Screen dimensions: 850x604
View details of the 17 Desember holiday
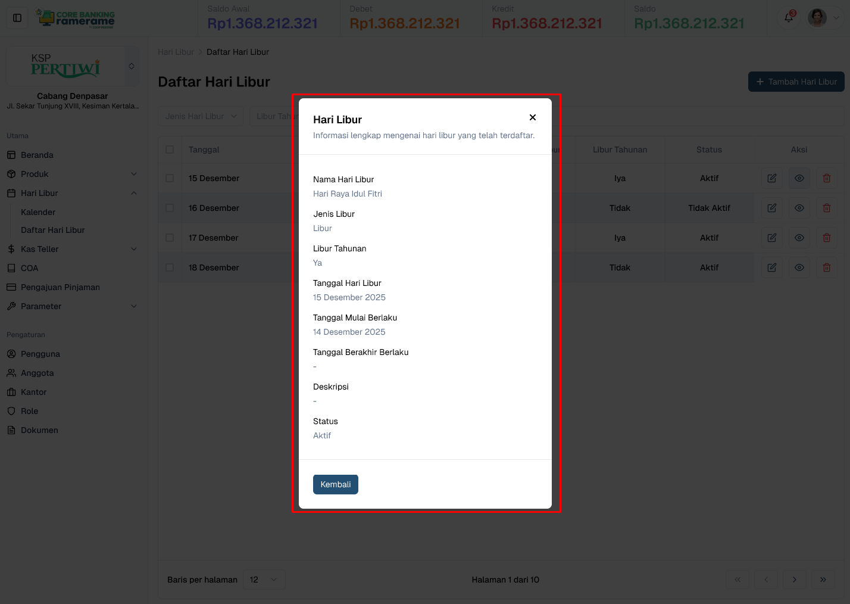pyautogui.click(x=799, y=237)
